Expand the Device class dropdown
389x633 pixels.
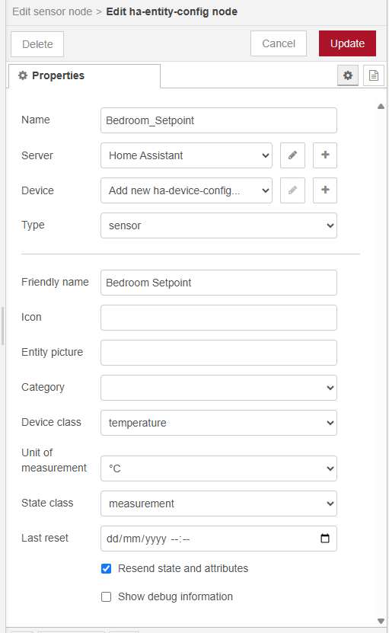pos(218,423)
